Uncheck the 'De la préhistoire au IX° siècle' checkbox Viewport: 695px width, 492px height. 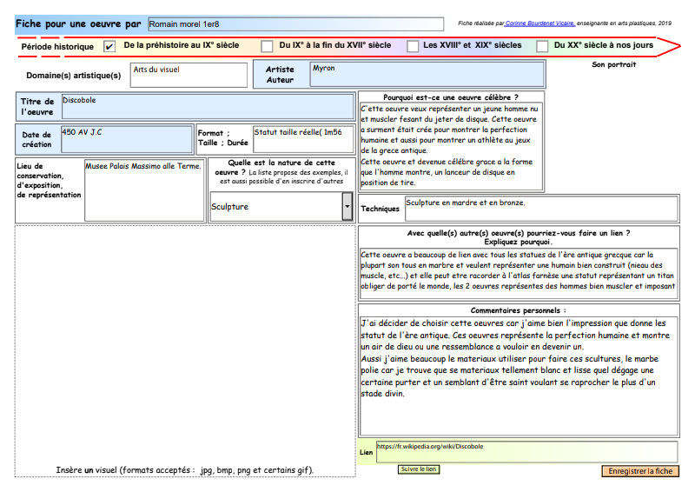pos(109,47)
